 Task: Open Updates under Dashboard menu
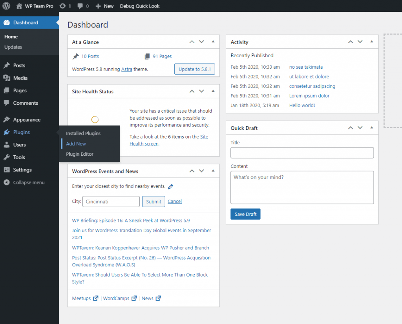(x=13, y=47)
